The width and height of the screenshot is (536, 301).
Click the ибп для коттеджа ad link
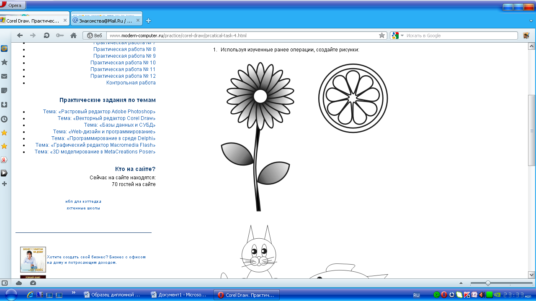(x=83, y=202)
